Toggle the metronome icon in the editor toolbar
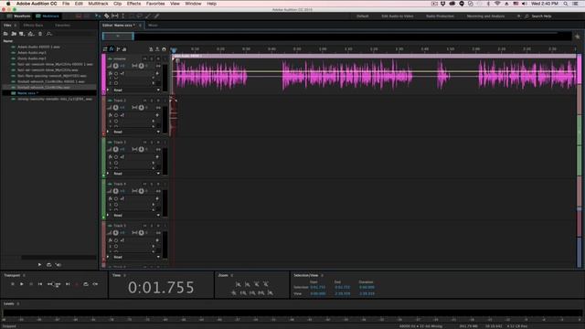 pyautogui.click(x=151, y=48)
